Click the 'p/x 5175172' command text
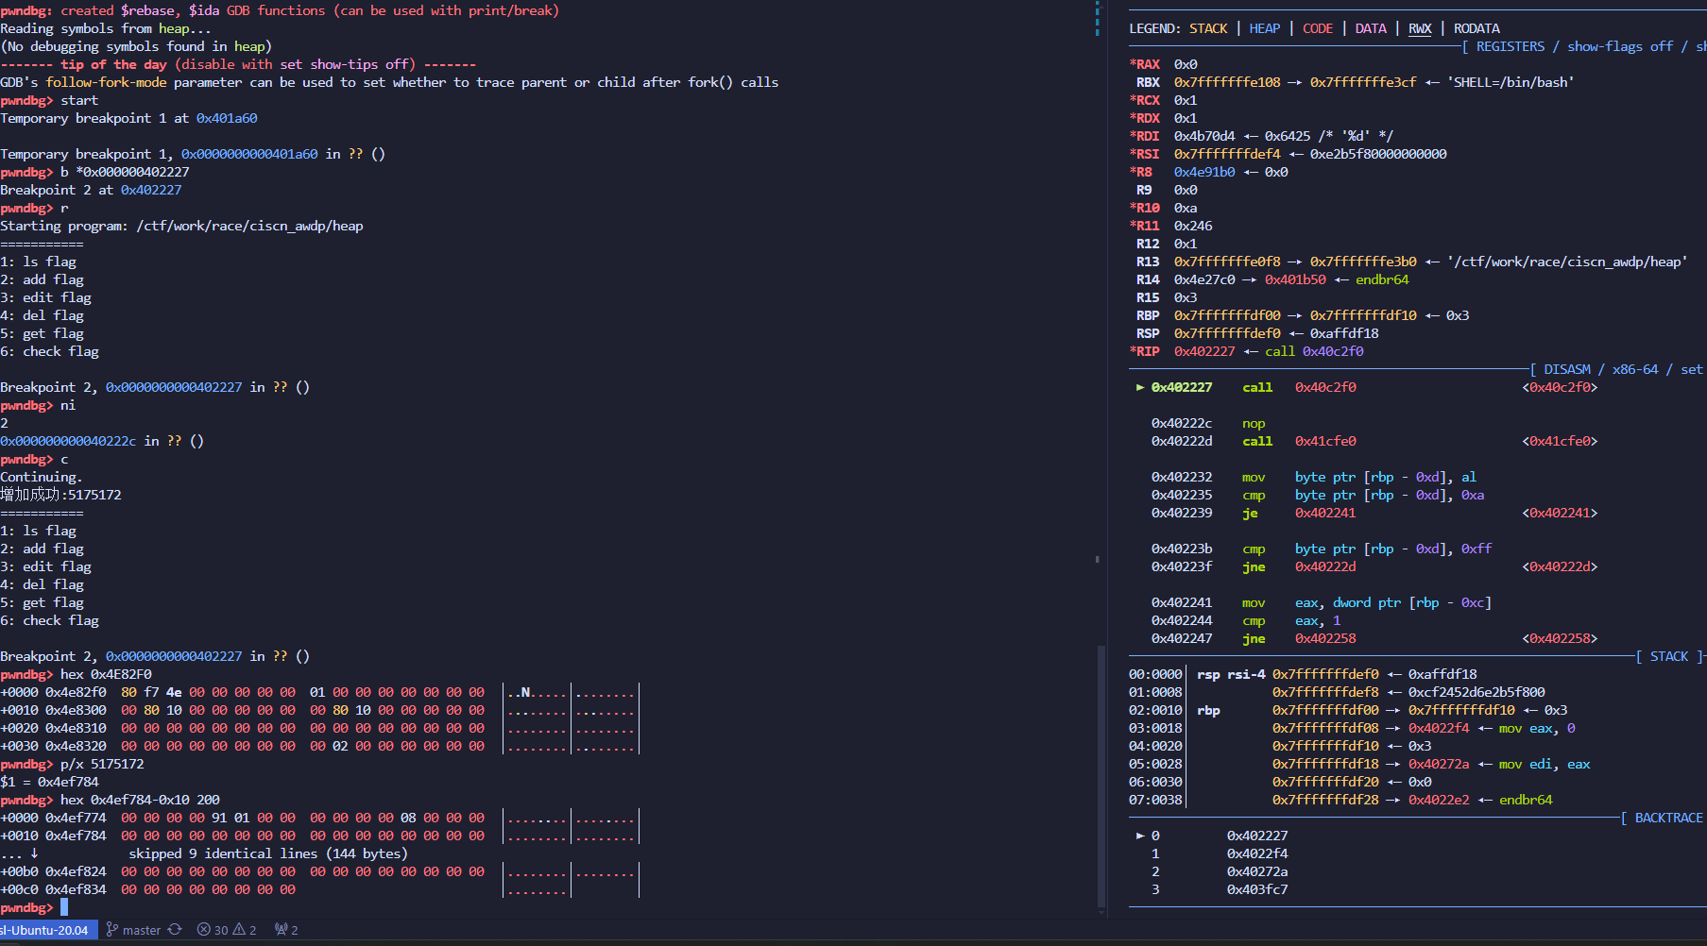Viewport: 1707px width, 946px height. tap(102, 764)
